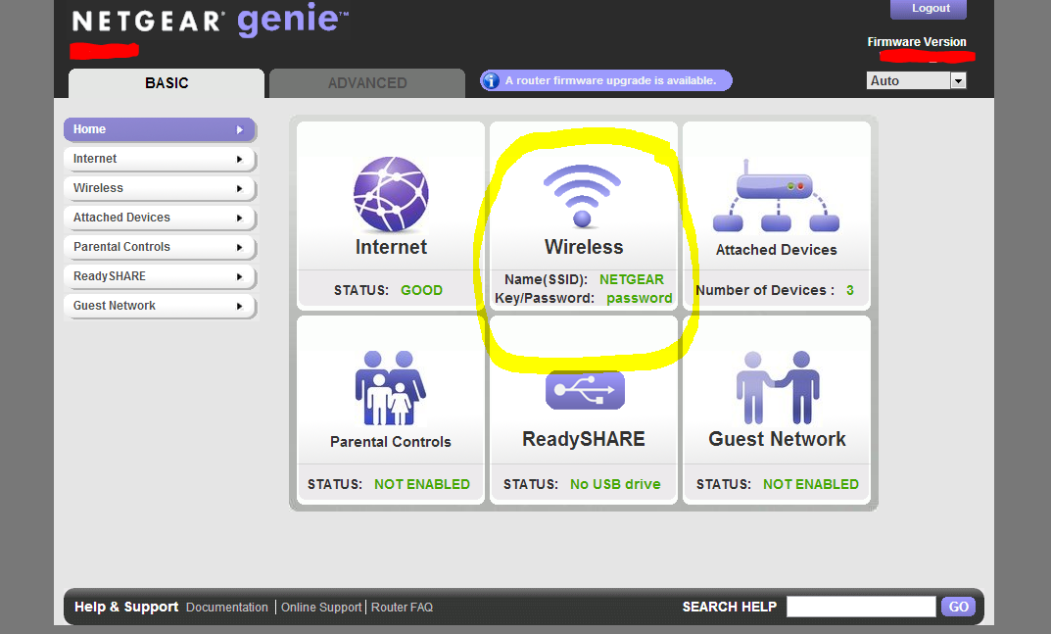This screenshot has width=1051, height=634.
Task: Click Guest Network NOT ENABLED status
Action: point(810,484)
